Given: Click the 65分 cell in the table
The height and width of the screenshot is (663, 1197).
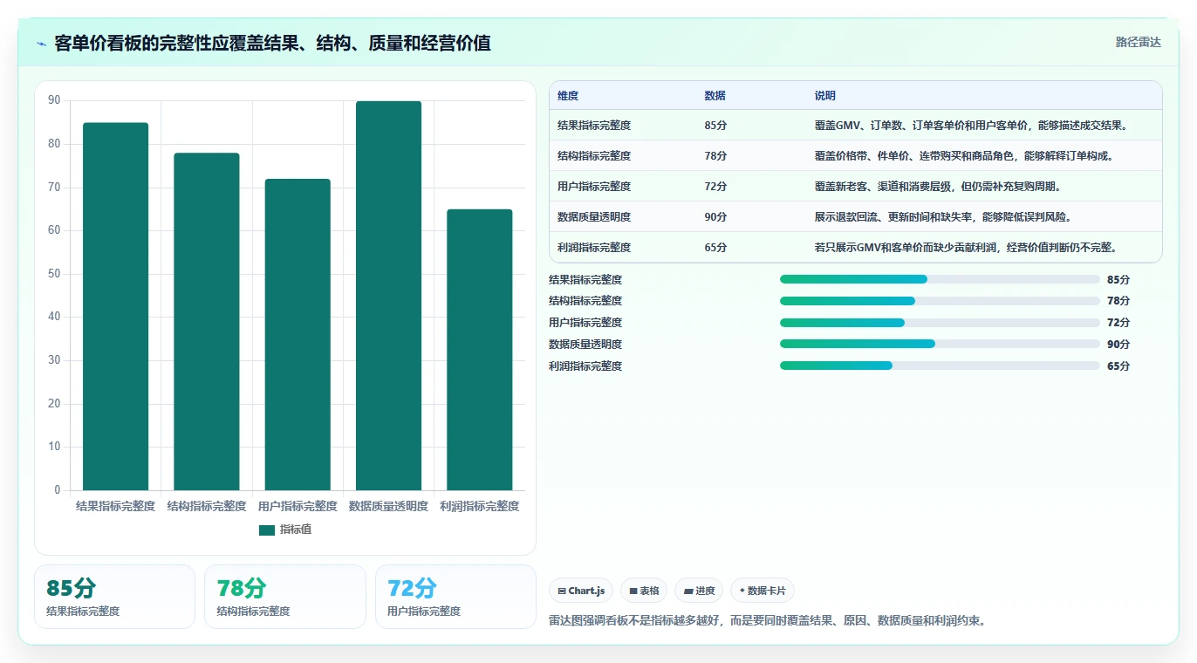Looking at the screenshot, I should [715, 248].
